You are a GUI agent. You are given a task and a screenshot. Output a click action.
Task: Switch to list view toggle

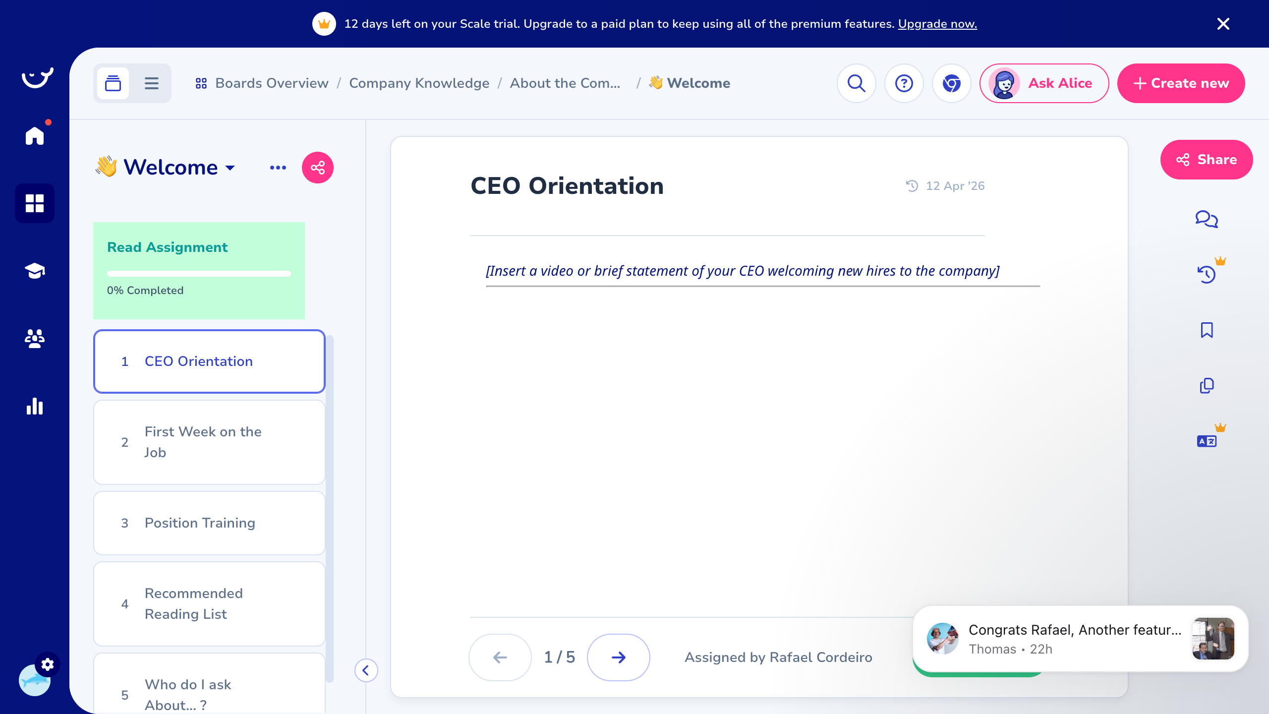point(152,83)
